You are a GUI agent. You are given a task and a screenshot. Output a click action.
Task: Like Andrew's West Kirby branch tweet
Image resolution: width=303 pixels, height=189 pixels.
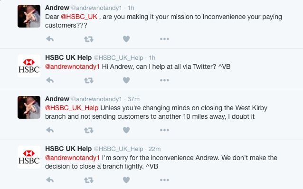(x=126, y=130)
